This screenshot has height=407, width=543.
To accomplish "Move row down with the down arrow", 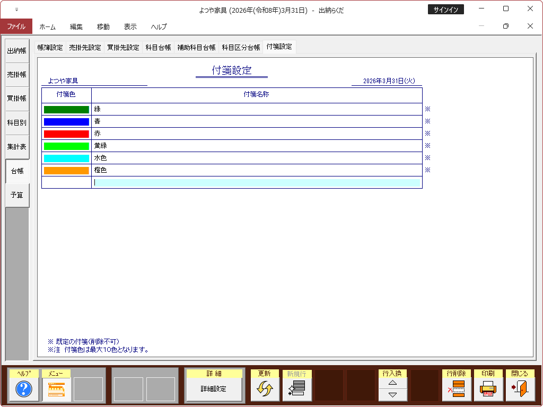I will point(393,395).
